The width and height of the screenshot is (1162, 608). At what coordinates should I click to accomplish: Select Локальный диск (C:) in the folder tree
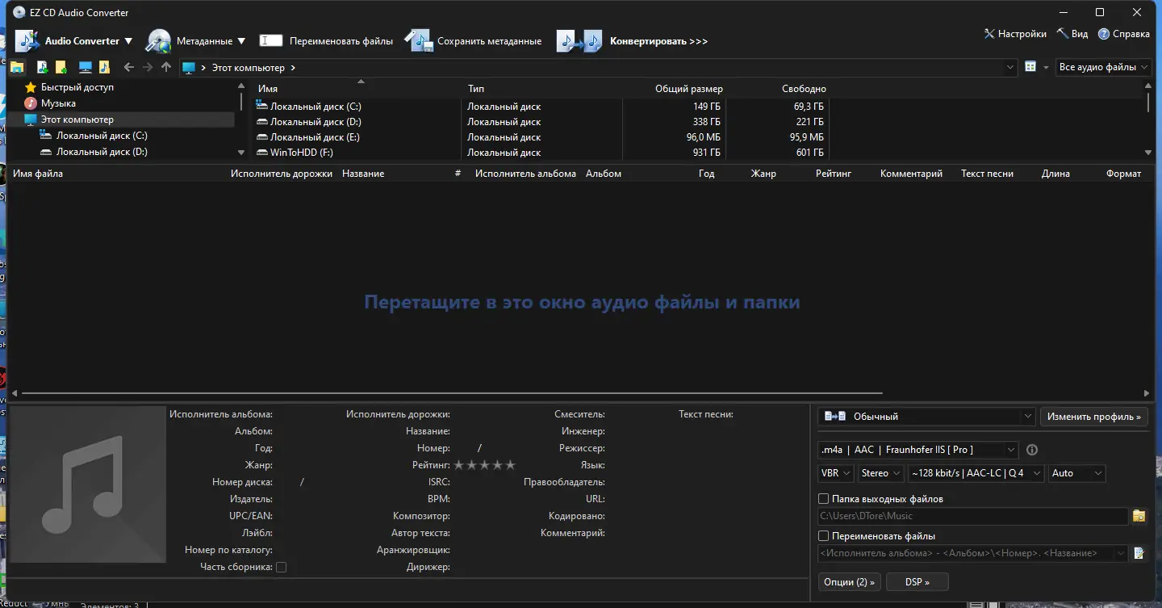102,136
